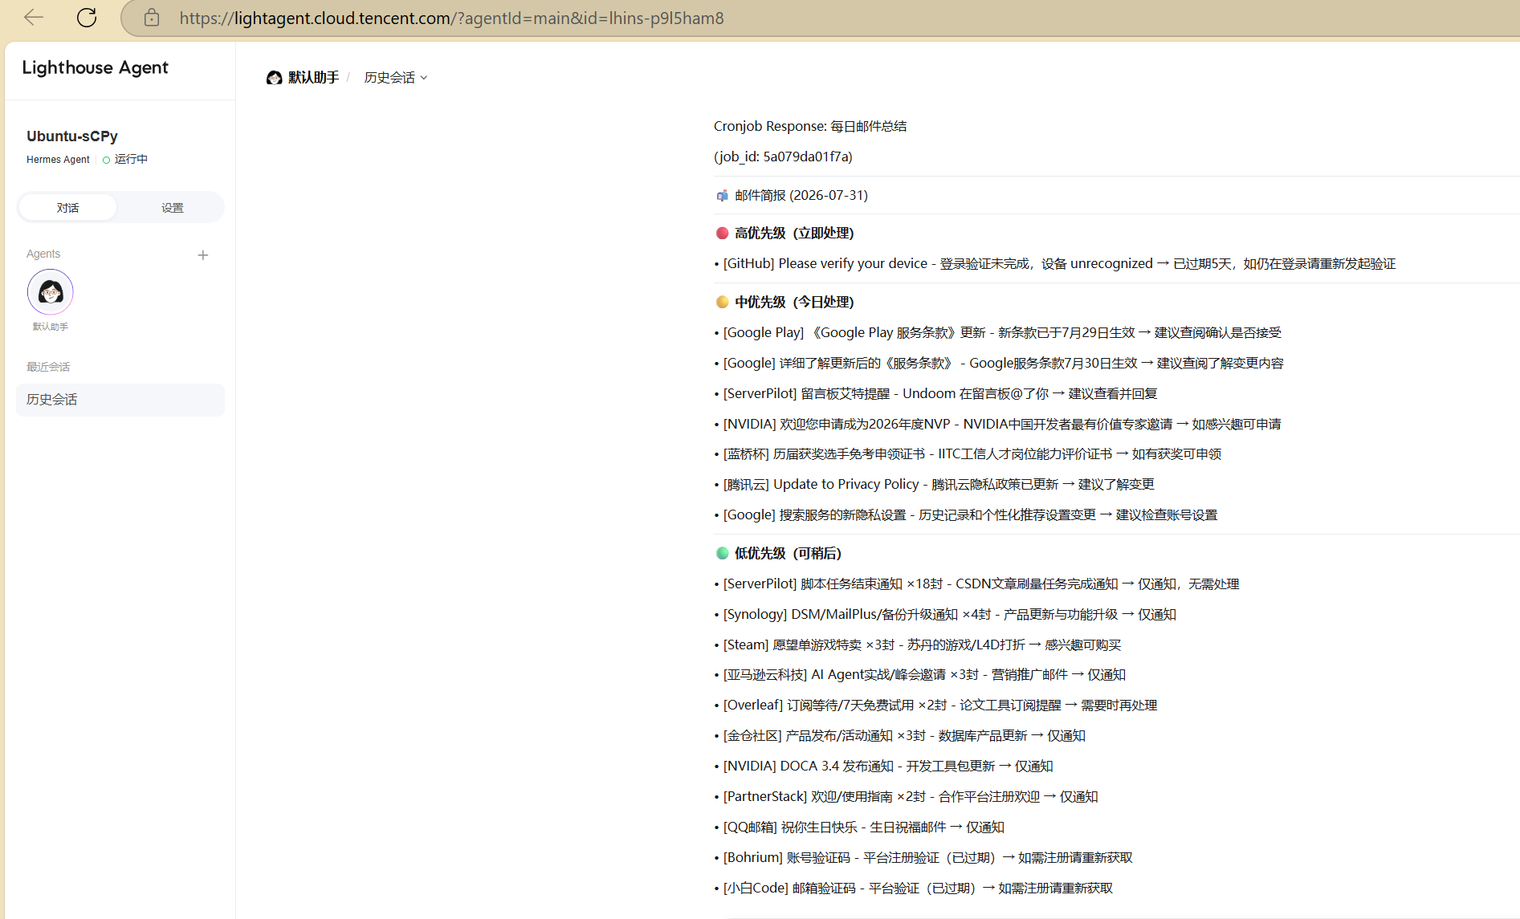Screen dimensions: 1520x919
Task: Click the PartnerStack welcome guide item
Action: (x=906, y=796)
